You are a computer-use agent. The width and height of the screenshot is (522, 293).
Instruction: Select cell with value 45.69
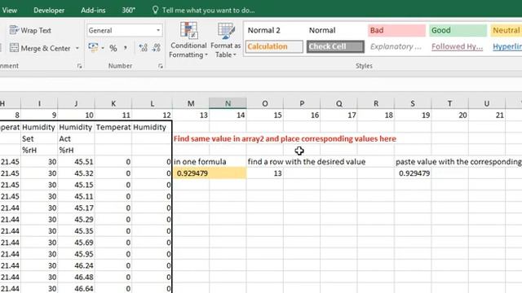coord(76,243)
